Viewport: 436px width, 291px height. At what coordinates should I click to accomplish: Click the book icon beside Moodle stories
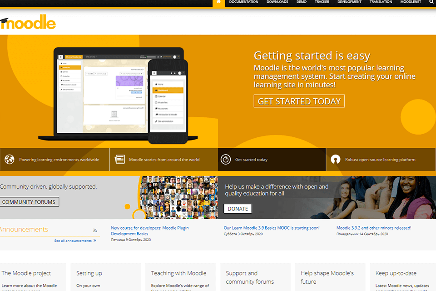tap(120, 160)
